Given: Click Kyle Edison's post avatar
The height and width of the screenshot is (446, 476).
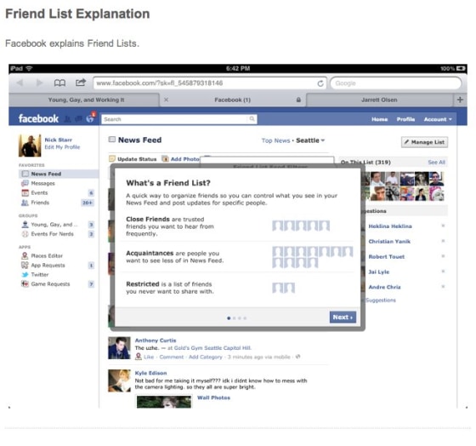Looking at the screenshot, I should (x=119, y=380).
